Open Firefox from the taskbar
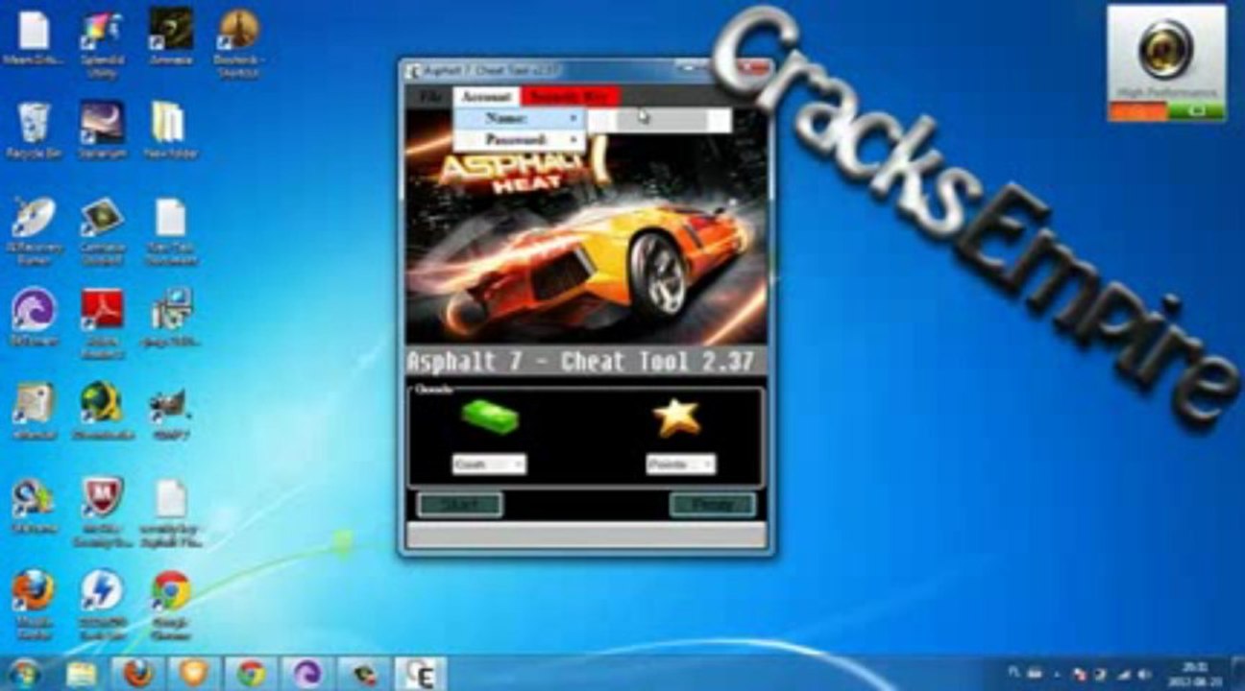Screen dimensions: 1245x691 (138, 674)
